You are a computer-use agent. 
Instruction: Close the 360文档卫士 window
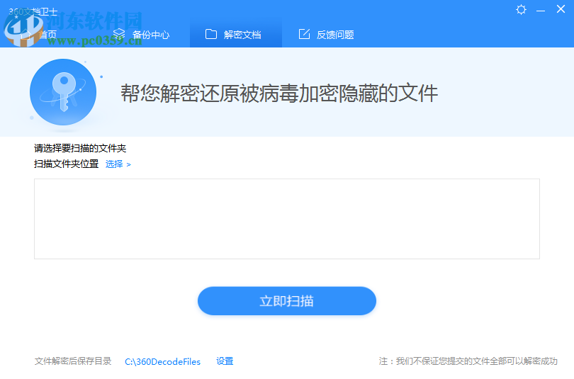561,9
